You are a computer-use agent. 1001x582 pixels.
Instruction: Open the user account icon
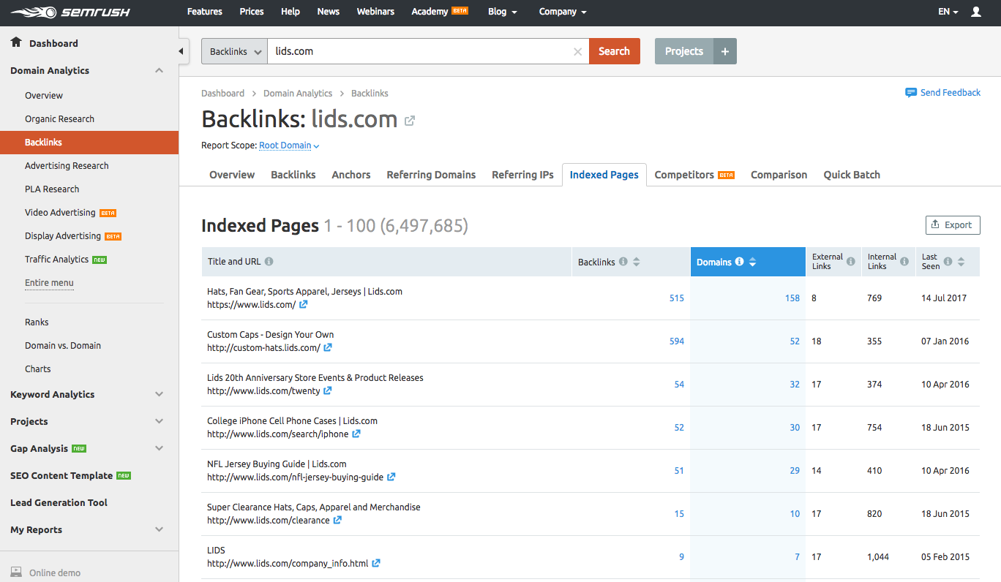point(975,12)
